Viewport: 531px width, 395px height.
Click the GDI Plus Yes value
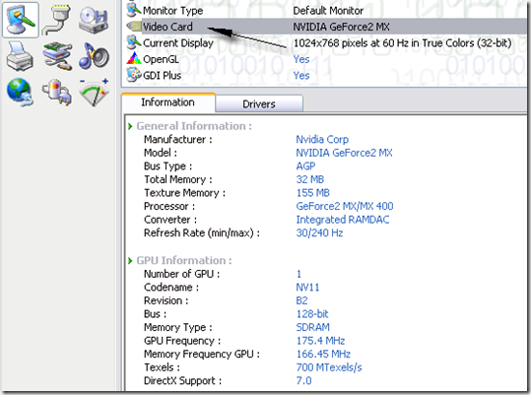(301, 76)
